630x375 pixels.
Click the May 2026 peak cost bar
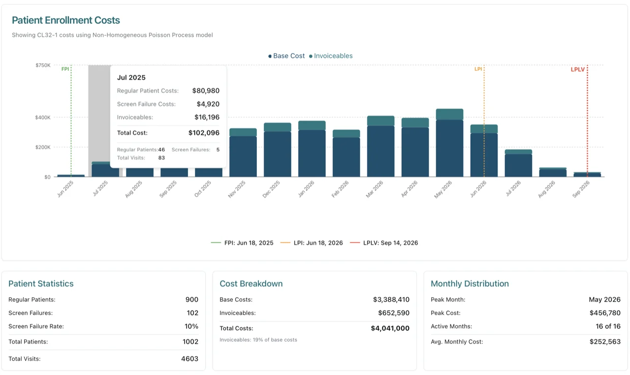point(449,143)
